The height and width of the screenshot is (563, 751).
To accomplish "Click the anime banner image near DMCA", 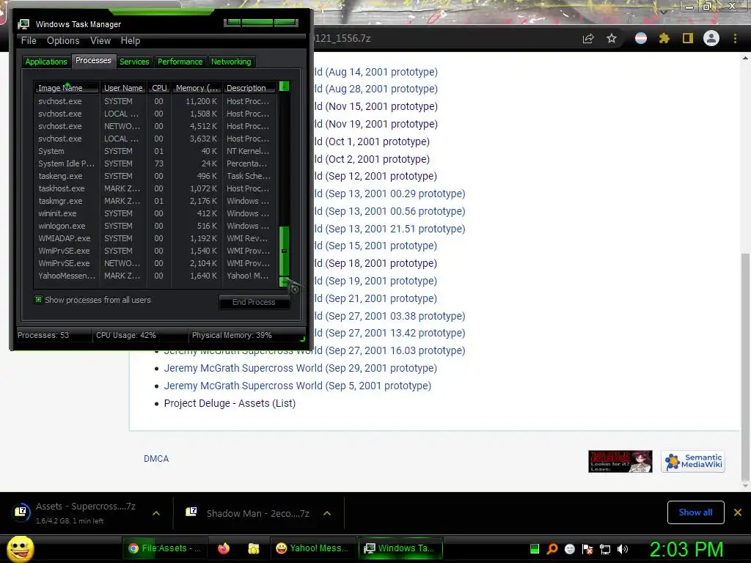I will tap(620, 462).
